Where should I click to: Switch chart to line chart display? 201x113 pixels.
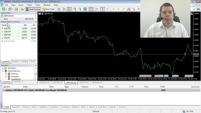click(x=69, y=9)
